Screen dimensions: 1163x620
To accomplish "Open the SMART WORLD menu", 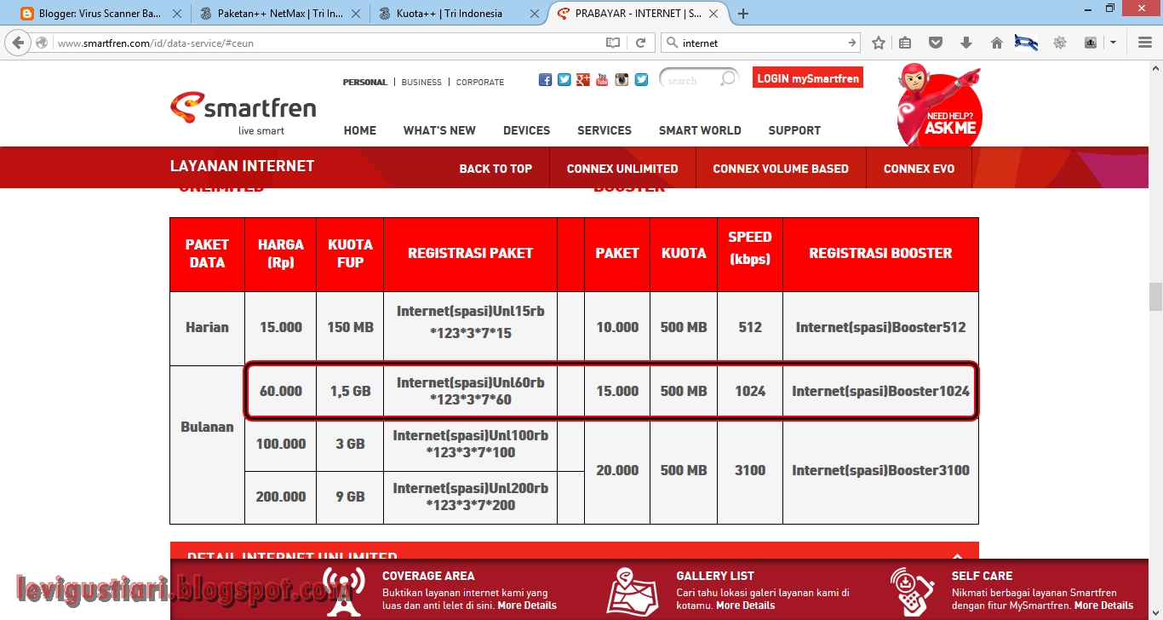I will pos(700,130).
